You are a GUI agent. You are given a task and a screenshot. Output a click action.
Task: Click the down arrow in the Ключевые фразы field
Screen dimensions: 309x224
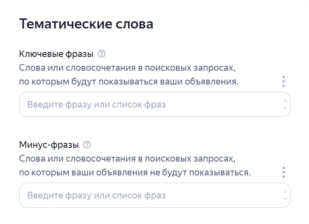tap(285, 108)
